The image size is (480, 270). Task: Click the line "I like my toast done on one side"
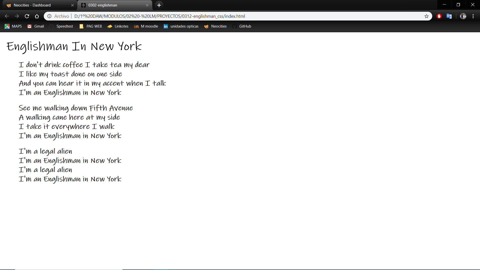click(70, 74)
